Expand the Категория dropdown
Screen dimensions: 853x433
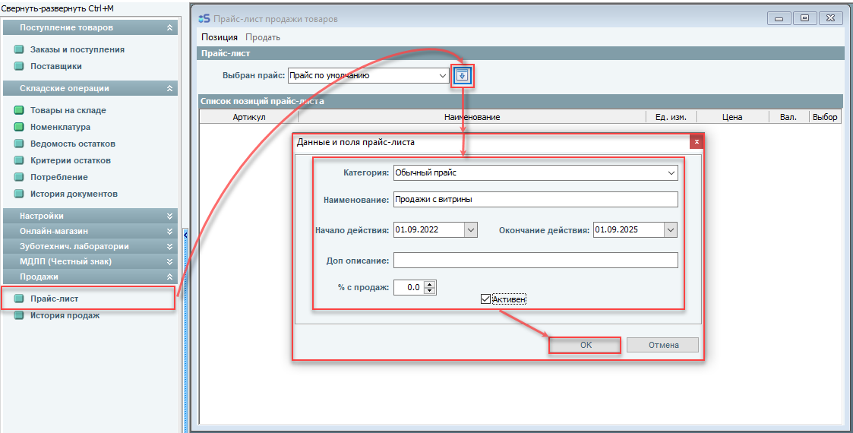click(671, 173)
